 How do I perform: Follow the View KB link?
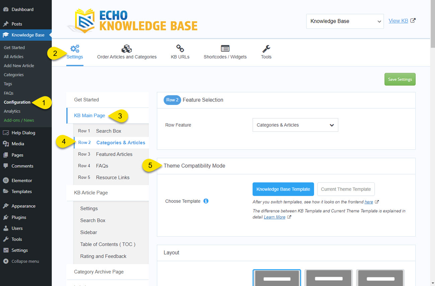click(x=398, y=21)
